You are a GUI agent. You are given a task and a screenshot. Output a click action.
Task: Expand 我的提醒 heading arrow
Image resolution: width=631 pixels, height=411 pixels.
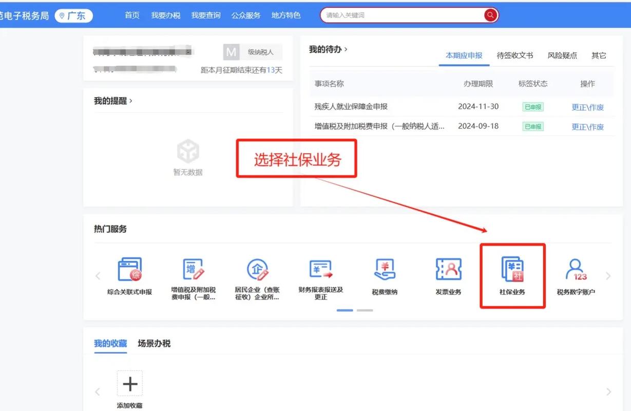130,101
